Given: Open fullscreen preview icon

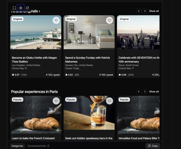Looking at the screenshot, I should [x=14, y=8].
